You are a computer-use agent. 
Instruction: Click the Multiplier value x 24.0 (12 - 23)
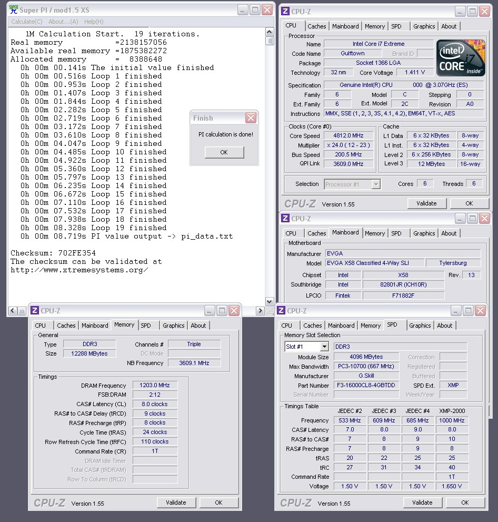point(348,145)
